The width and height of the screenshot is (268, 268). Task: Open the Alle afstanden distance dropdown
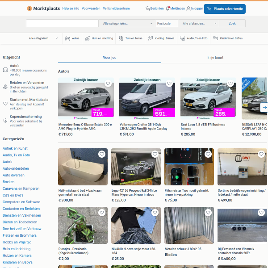[197, 23]
